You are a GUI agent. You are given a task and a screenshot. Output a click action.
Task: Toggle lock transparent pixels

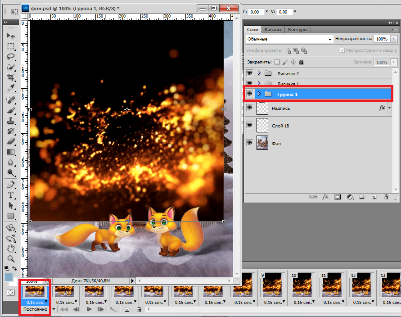pos(277,62)
